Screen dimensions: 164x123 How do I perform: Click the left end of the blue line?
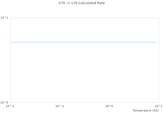pos(11,42)
